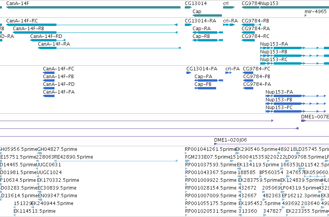Click the BP560354 feature
This screenshot has height=217, width=329.
coord(261,176)
